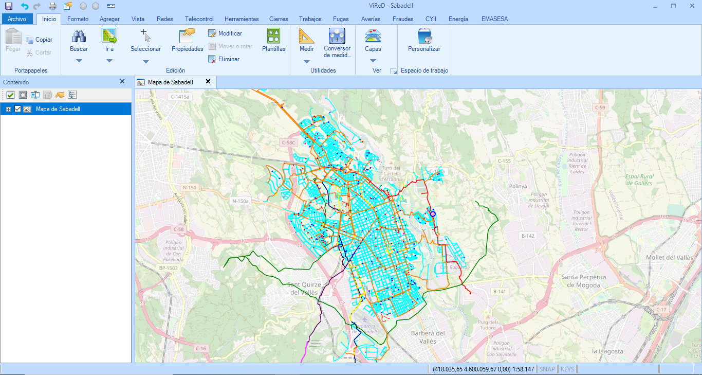Uncheck the Mapa de Sabadell layer checkbox

point(18,109)
